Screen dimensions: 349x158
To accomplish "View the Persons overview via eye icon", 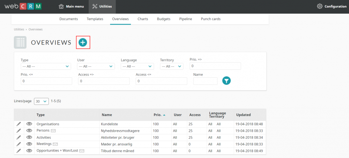I will [29, 131].
